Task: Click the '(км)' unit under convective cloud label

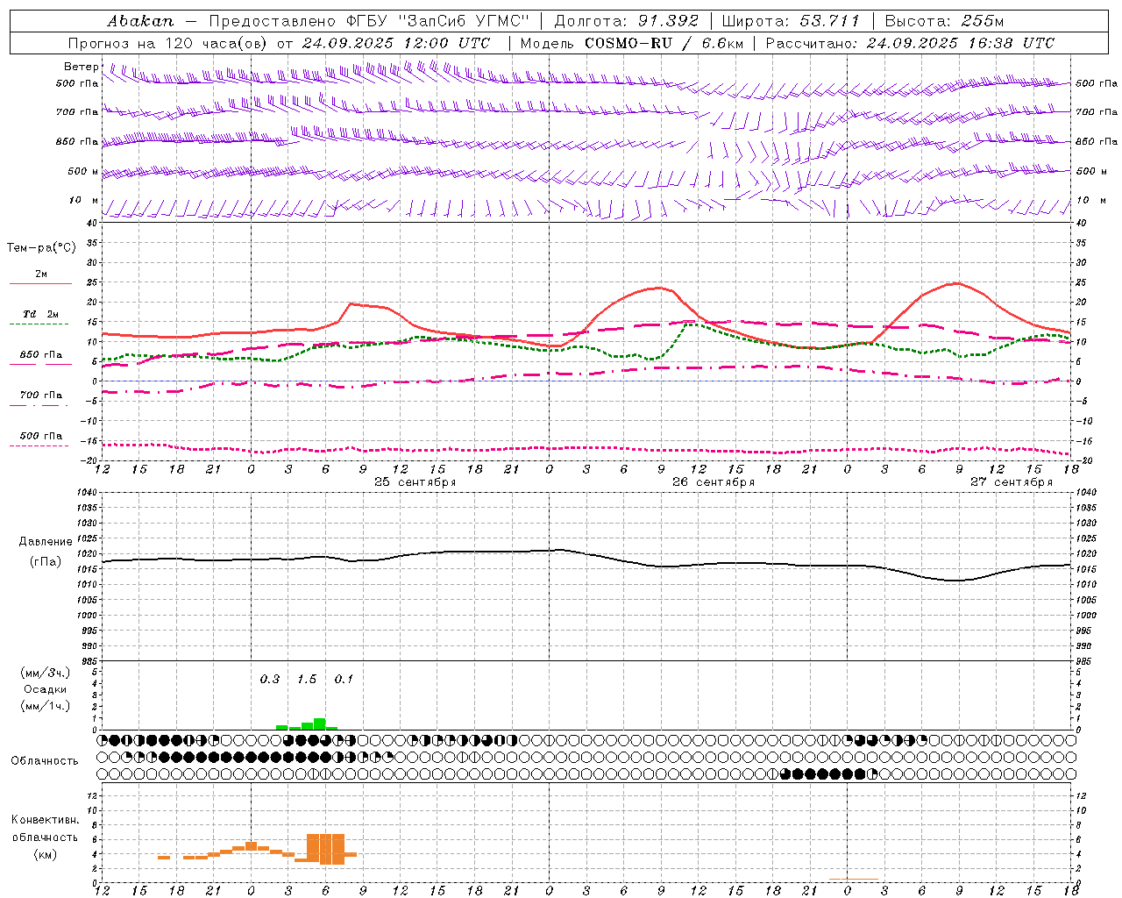Action: pos(45,854)
